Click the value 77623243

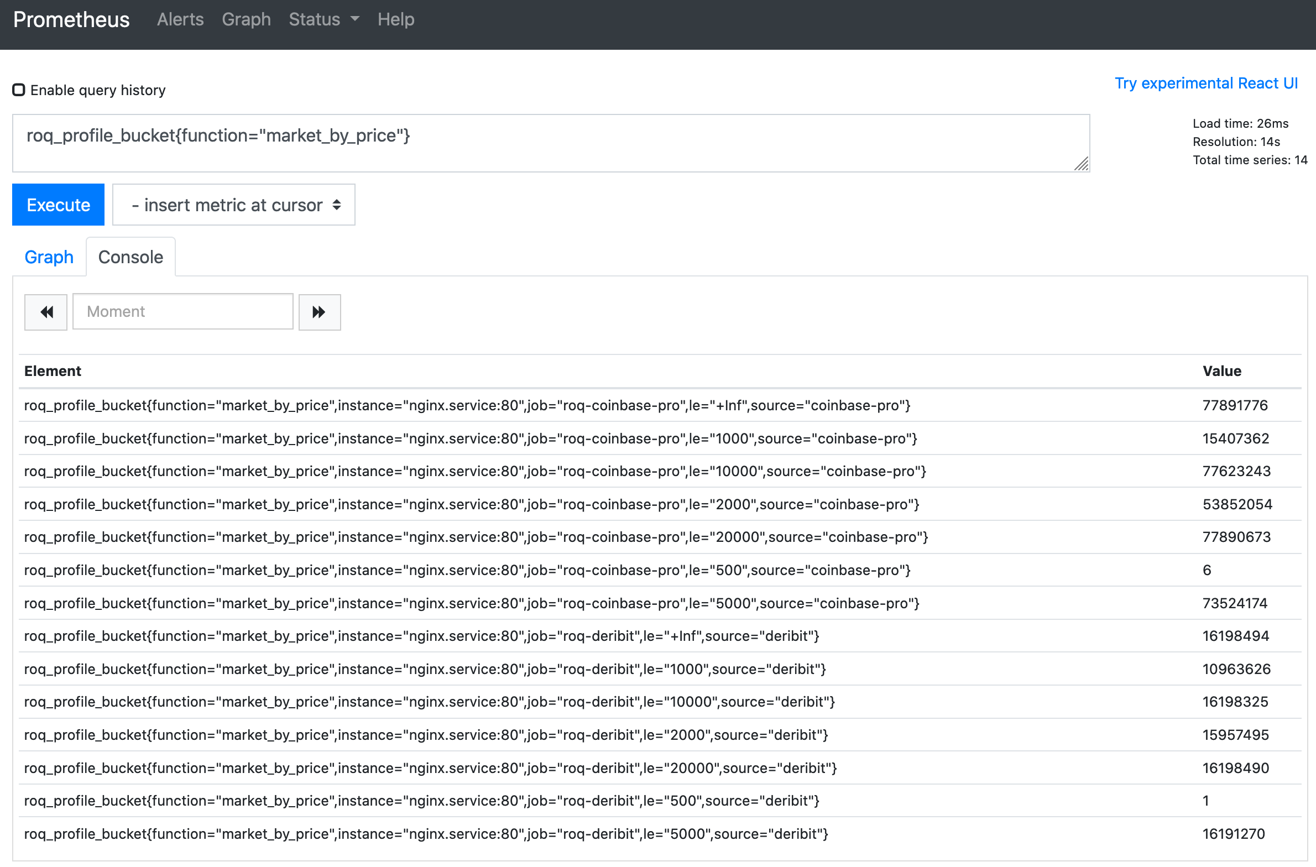[x=1237, y=471]
